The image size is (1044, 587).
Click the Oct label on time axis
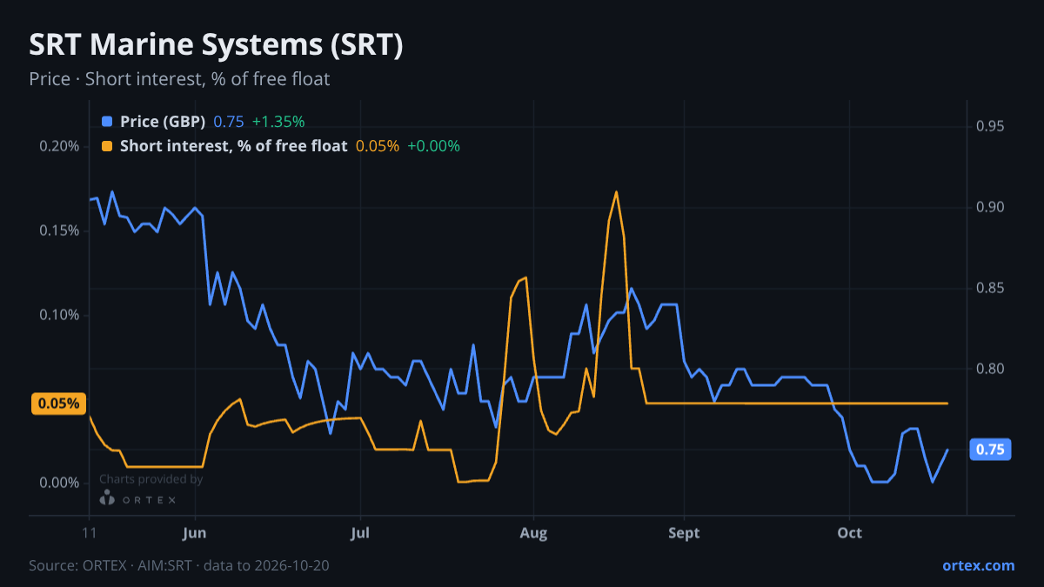coord(850,532)
